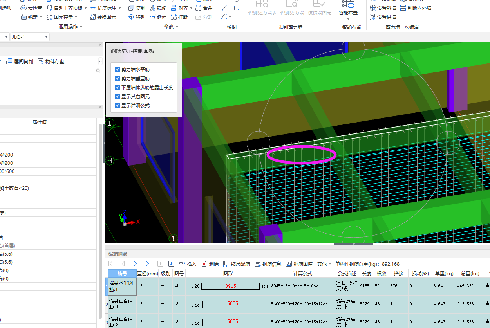
Task: Click the 云检查 cloud check tool
Action: pyautogui.click(x=31, y=8)
